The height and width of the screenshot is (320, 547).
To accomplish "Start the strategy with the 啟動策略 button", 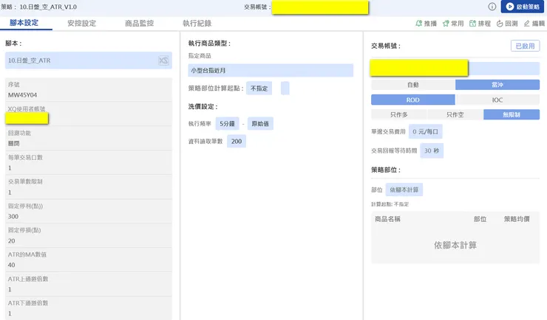I will click(522, 7).
